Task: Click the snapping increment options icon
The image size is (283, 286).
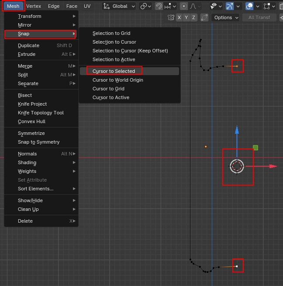Action: pyautogui.click(x=169, y=6)
